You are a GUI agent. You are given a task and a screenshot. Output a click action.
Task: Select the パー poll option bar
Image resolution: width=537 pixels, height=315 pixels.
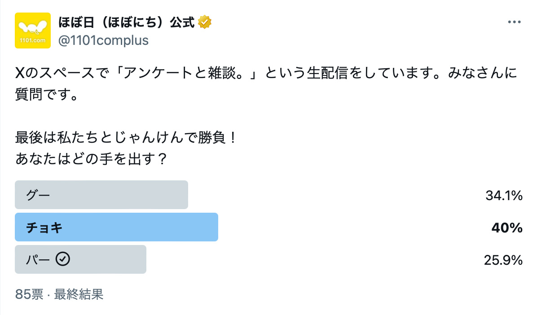(x=80, y=259)
